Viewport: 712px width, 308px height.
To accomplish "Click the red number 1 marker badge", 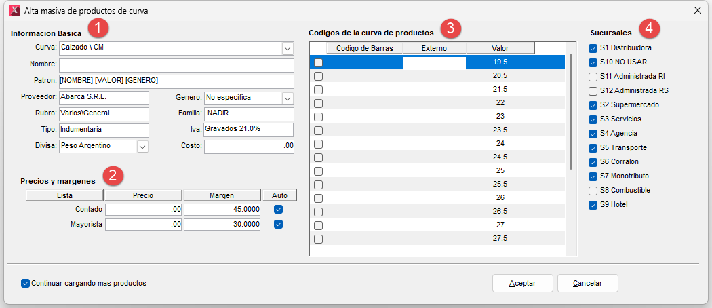I will click(99, 28).
